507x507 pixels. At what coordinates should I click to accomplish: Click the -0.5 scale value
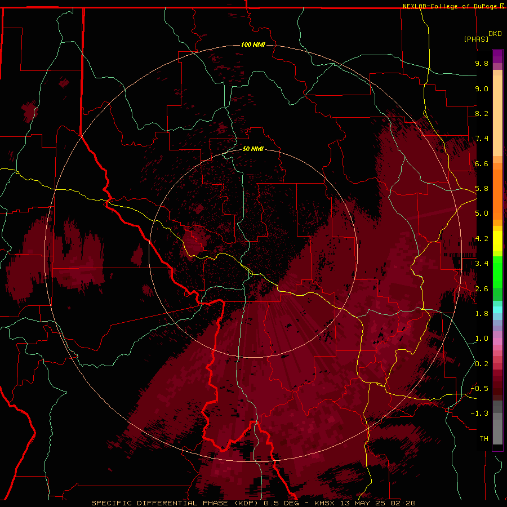point(479,389)
